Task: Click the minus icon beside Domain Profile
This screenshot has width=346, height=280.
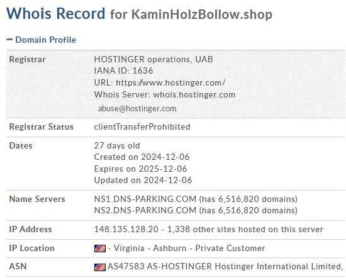Action: tap(9, 40)
